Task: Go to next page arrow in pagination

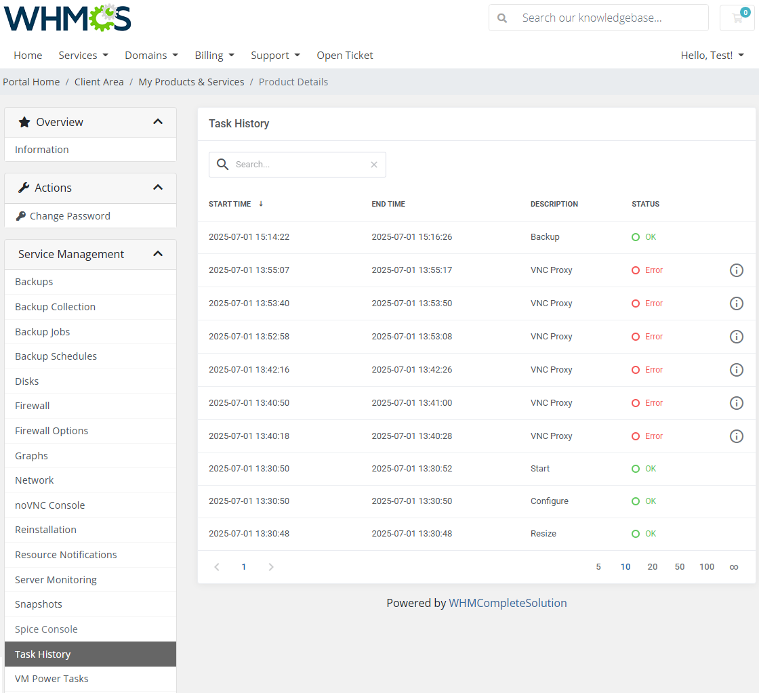Action: click(271, 567)
